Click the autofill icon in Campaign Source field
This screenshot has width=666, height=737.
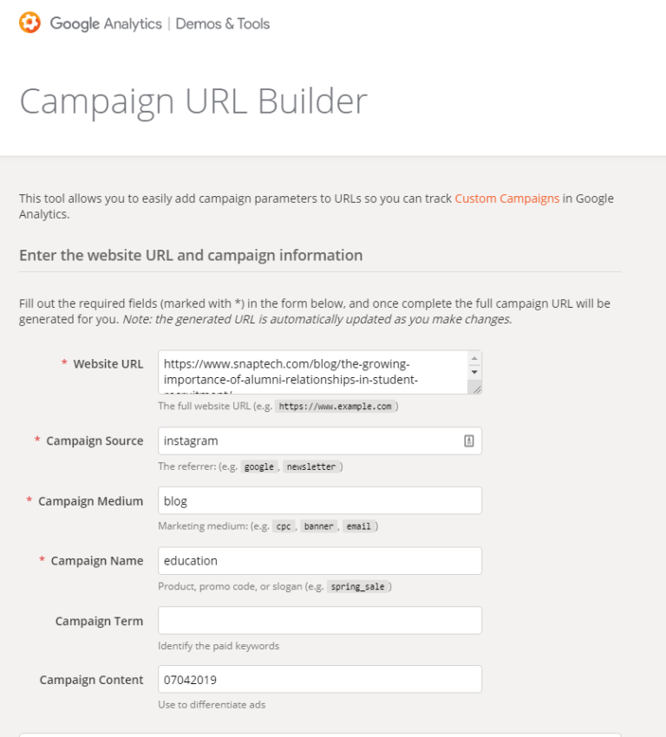pos(467,440)
